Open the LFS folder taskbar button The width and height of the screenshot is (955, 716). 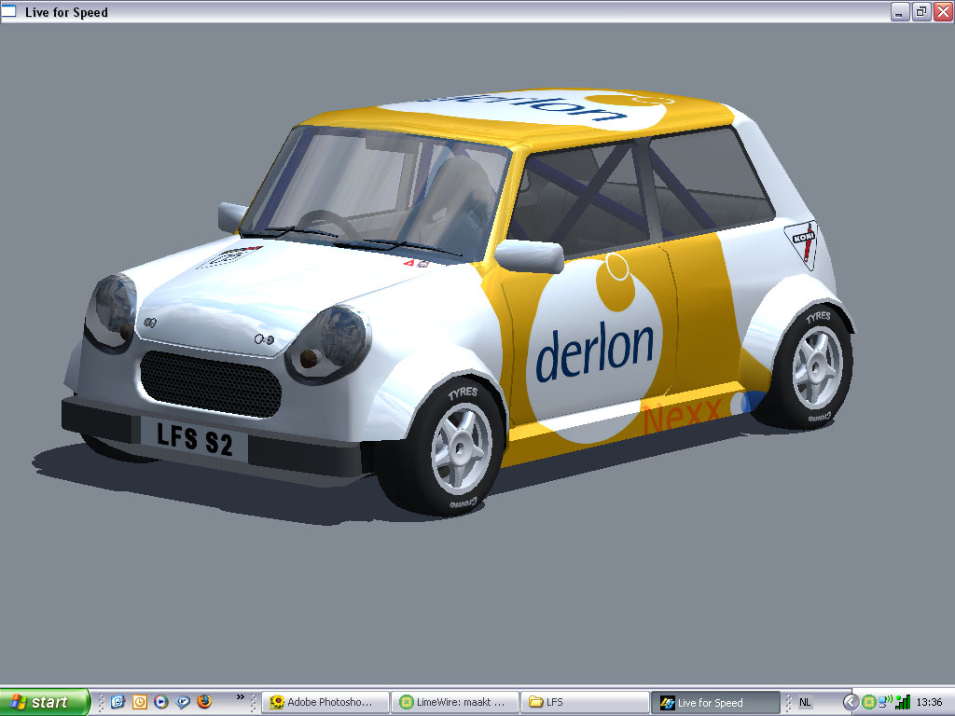[585, 702]
